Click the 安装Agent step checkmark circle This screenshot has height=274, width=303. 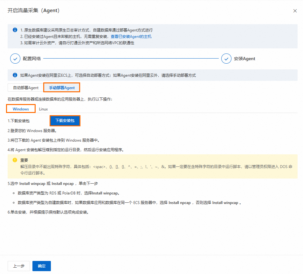point(226,59)
